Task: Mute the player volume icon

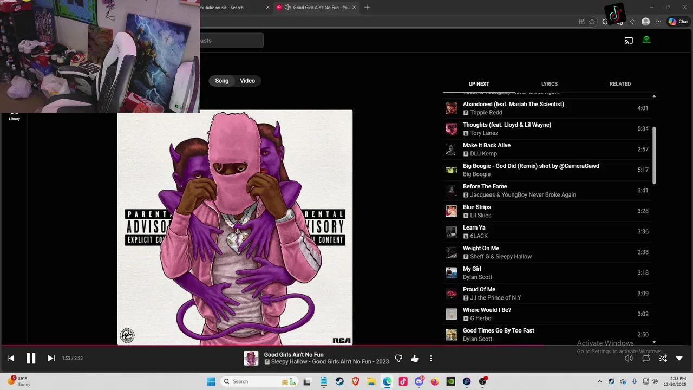Action: pyautogui.click(x=629, y=358)
